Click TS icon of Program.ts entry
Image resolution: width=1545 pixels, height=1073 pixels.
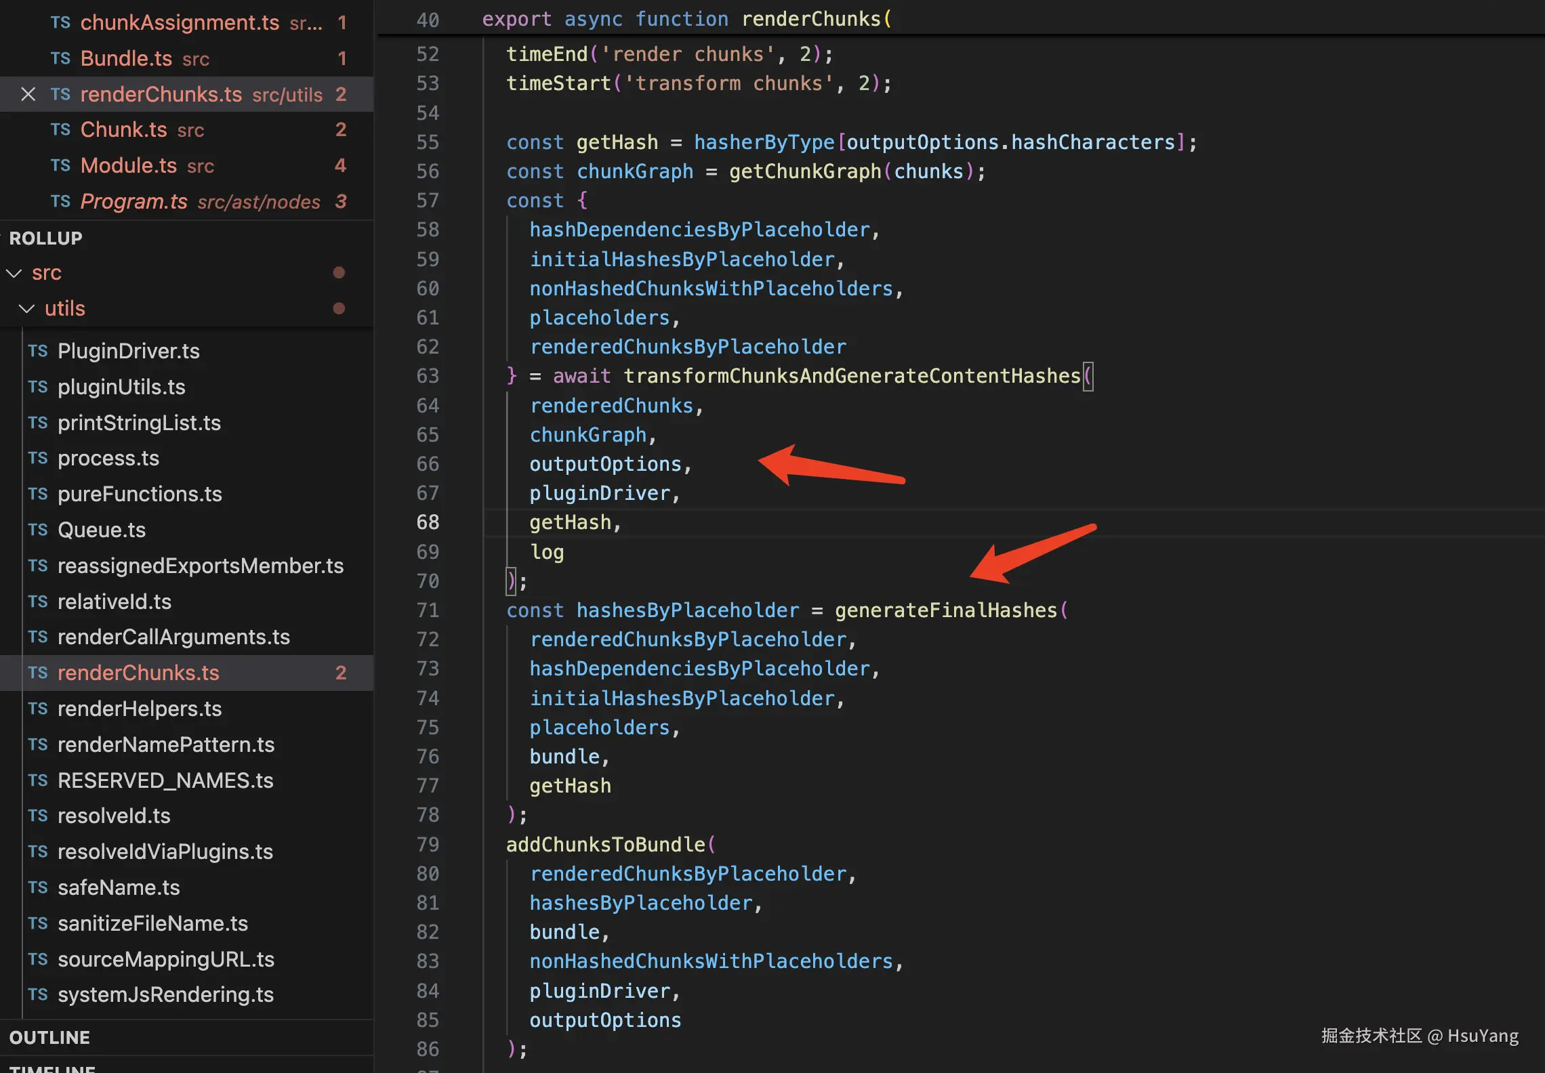point(60,201)
